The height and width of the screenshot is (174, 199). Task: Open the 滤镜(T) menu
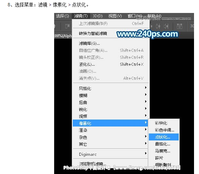(x=81, y=16)
